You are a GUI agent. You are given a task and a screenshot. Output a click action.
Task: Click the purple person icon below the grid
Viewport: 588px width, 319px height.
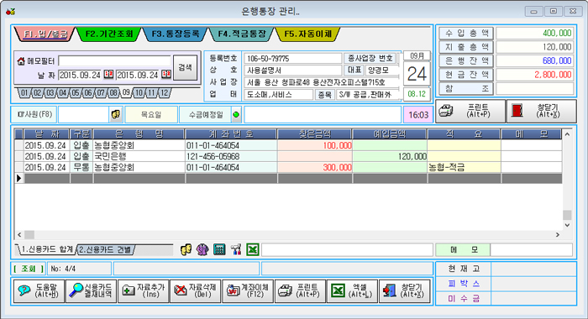pyautogui.click(x=202, y=249)
